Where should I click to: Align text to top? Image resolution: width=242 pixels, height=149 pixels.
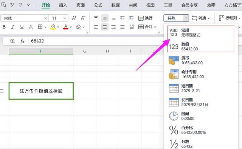click(x=96, y=18)
